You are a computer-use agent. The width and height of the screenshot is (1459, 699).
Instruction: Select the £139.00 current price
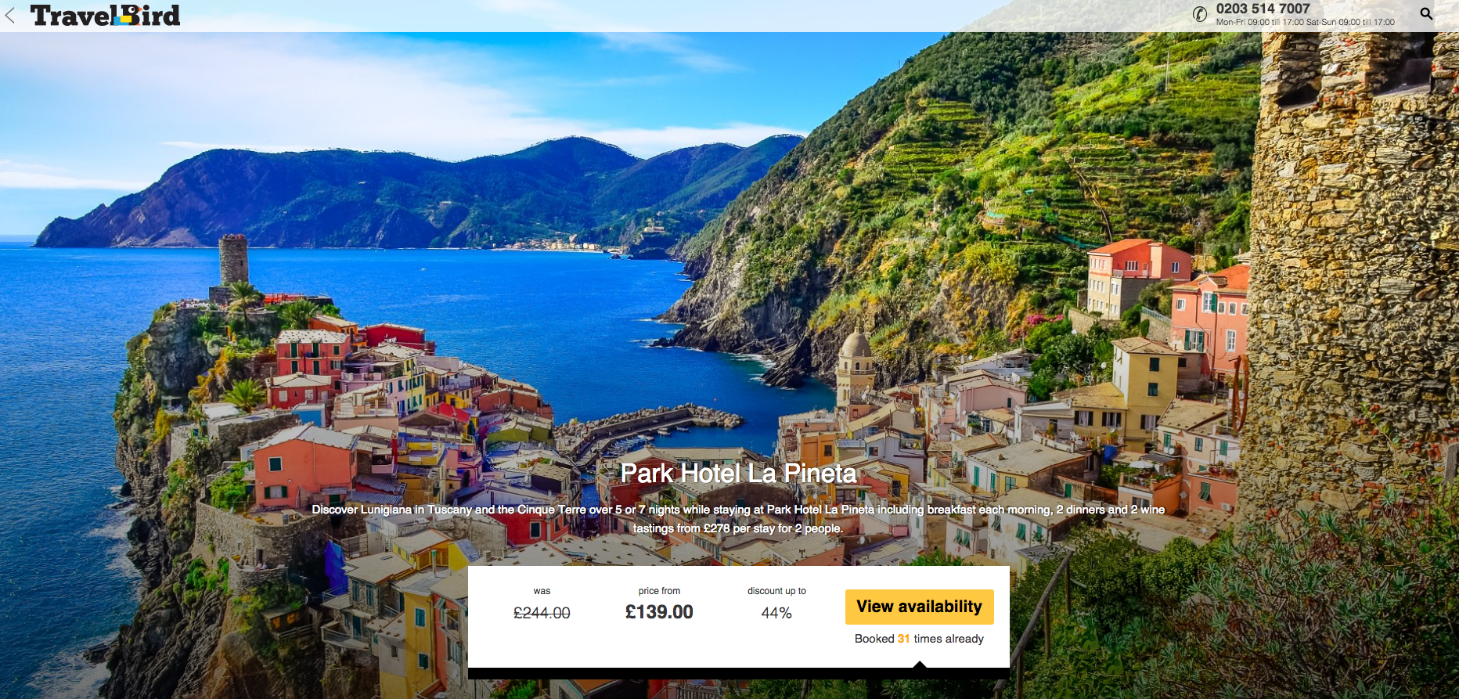659,612
